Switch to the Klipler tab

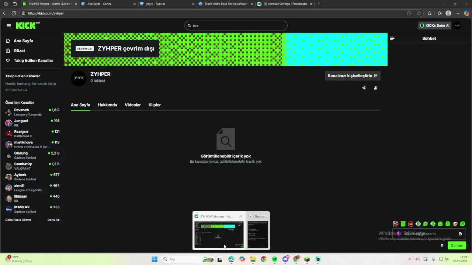pyautogui.click(x=155, y=105)
